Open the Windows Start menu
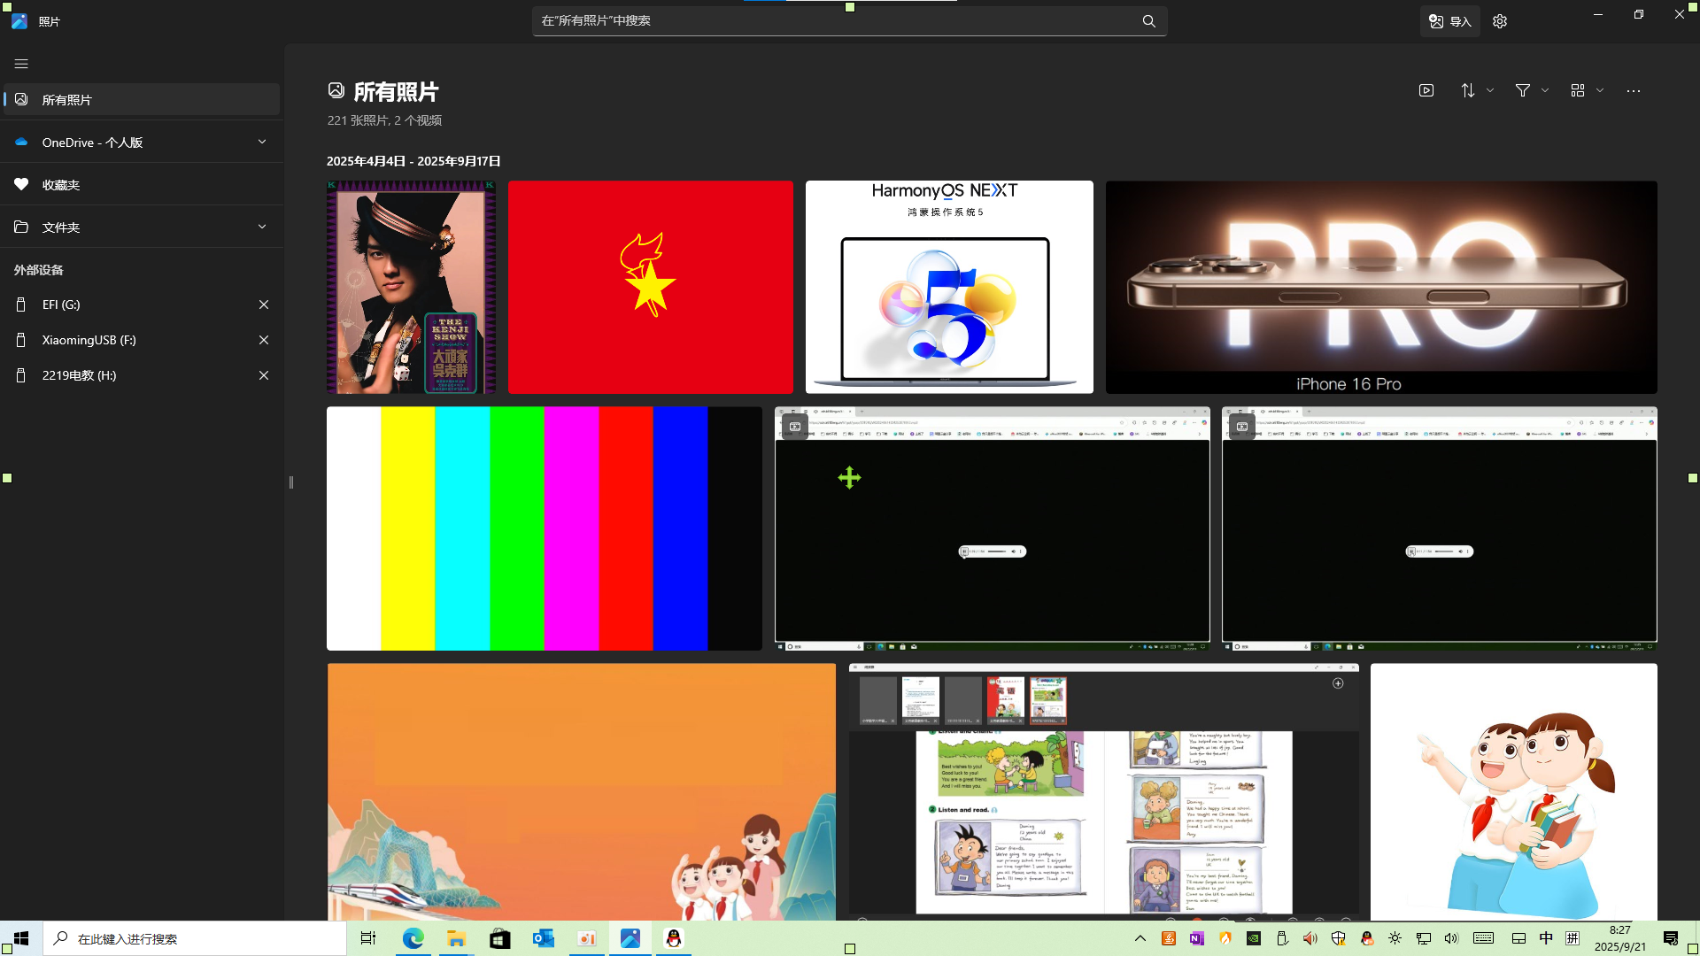The image size is (1700, 956). (21, 938)
